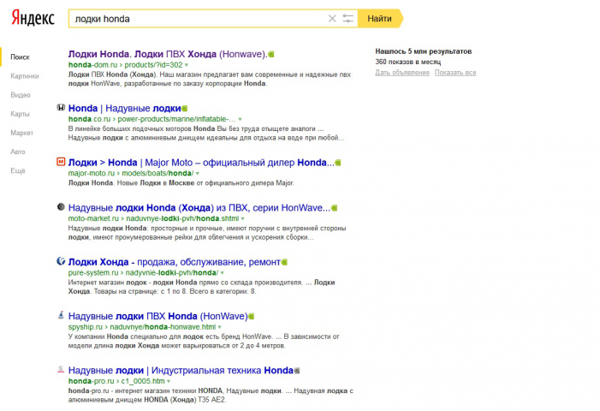Click favicon of moto-market.ru result
Viewport: 600px width, 411px height.
(61, 207)
